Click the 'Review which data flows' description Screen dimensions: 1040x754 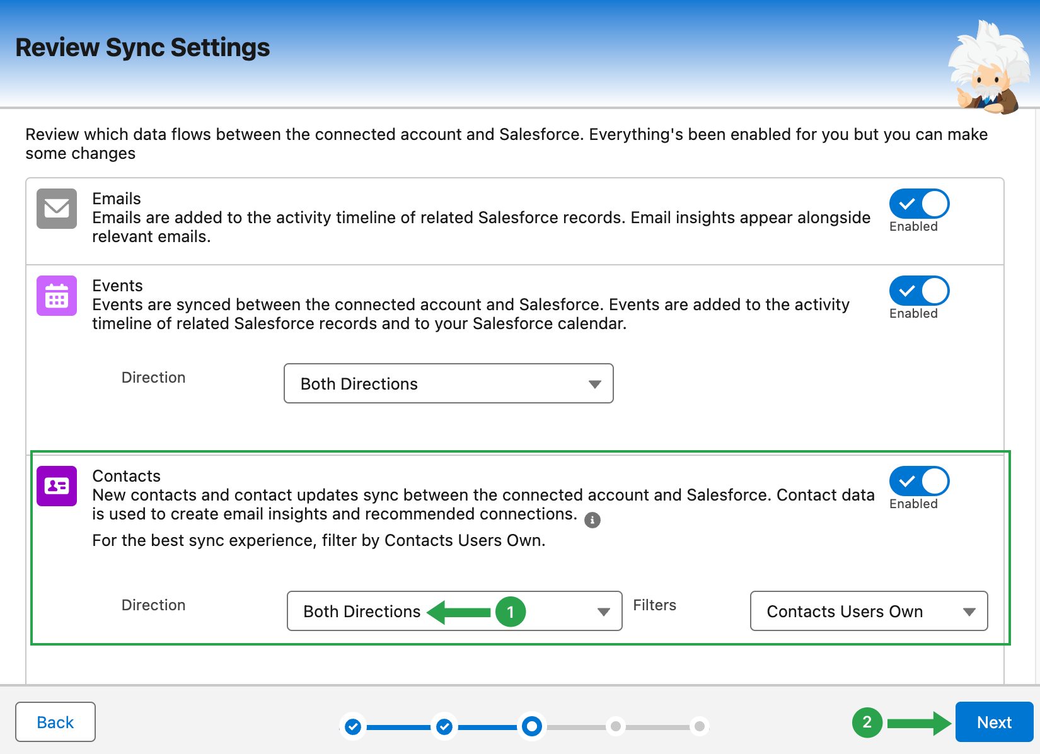(507, 144)
